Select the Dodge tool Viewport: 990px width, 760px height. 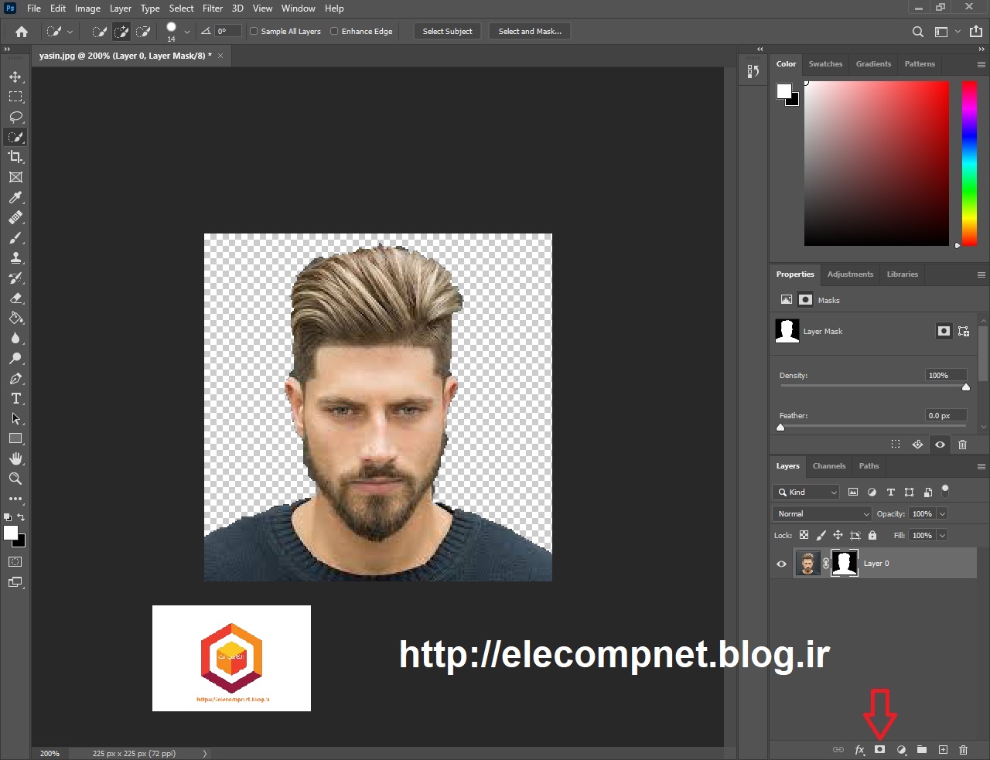coord(15,358)
